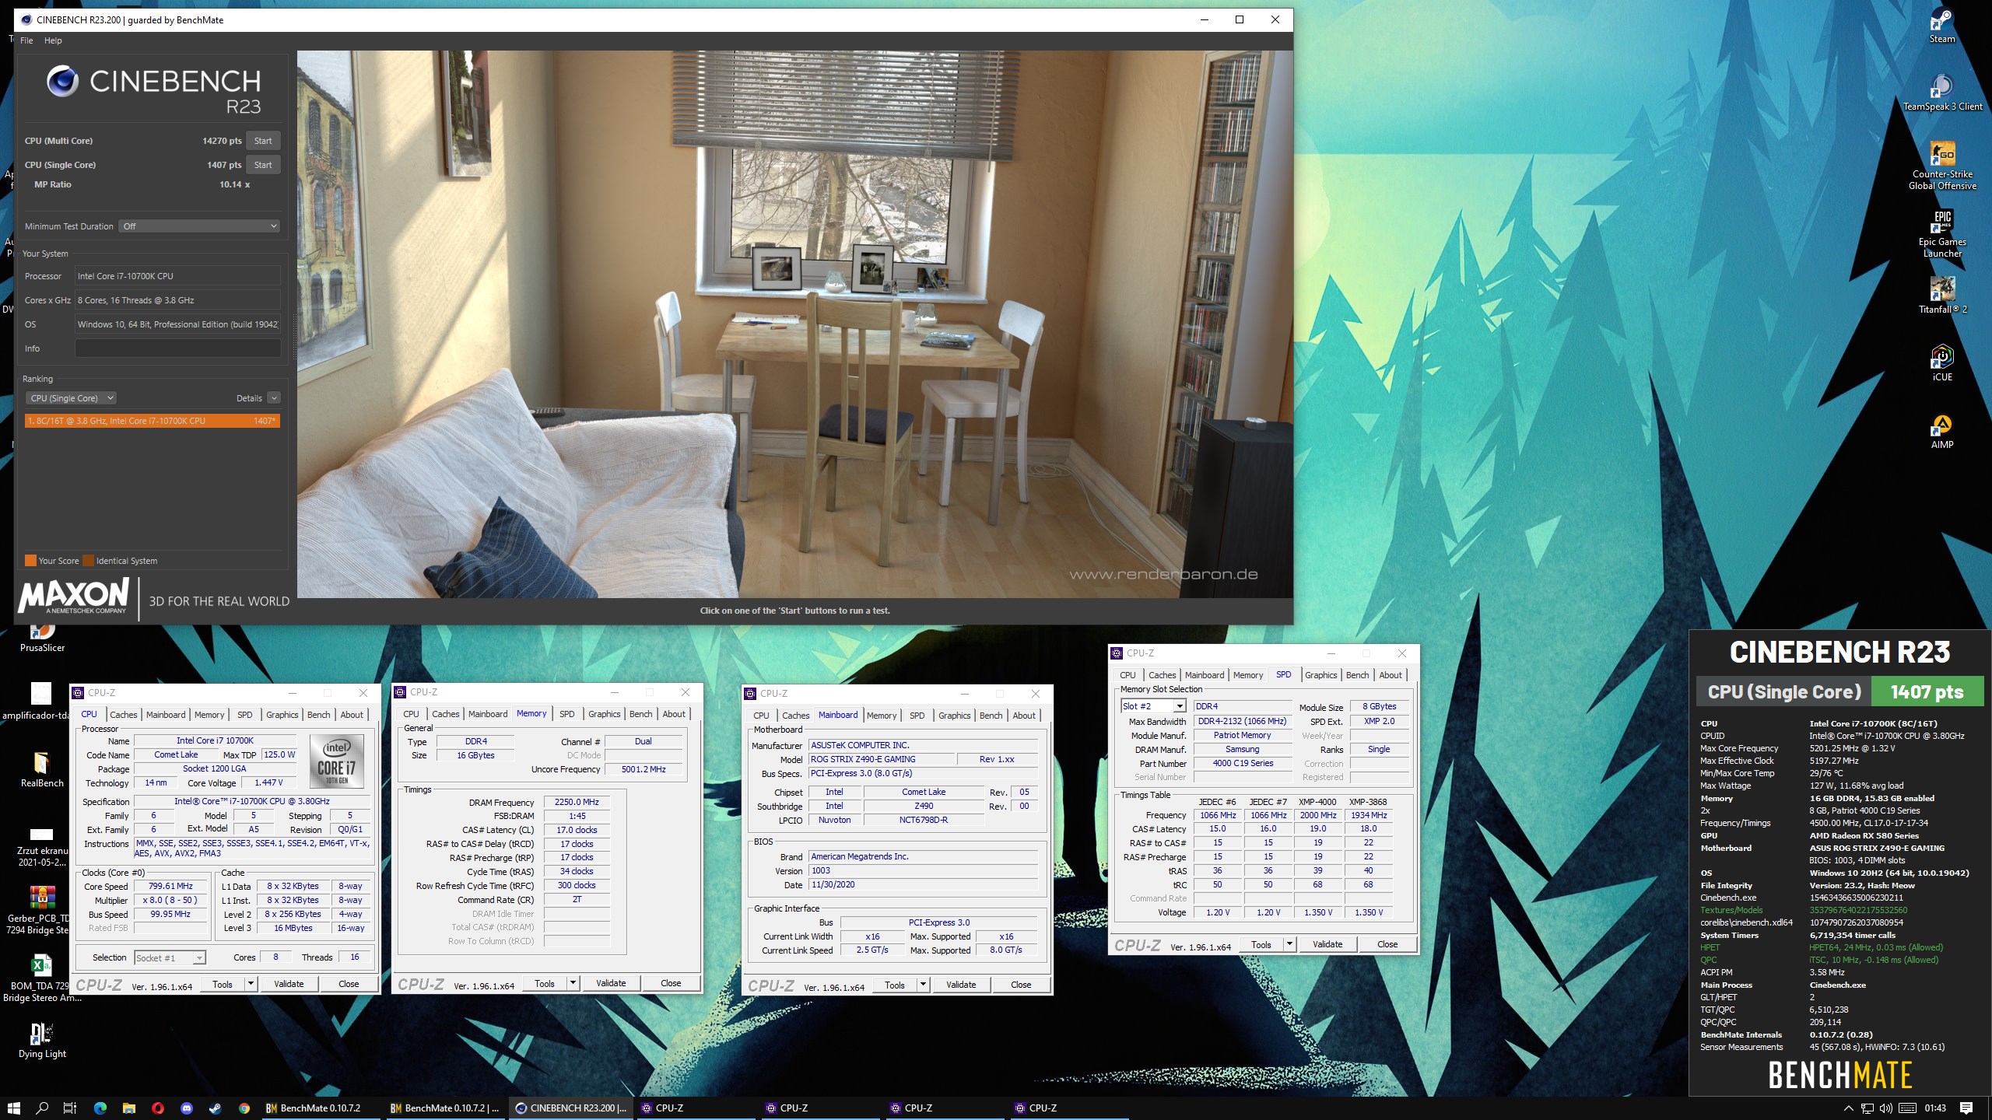Open the notification center icon
Image resolution: width=1992 pixels, height=1120 pixels.
coord(1966,1108)
